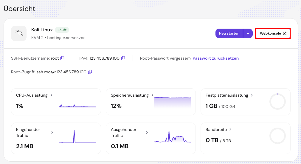The image size is (301, 164).
Task: Click the outgoing traffic chart
Action: (x=172, y=137)
